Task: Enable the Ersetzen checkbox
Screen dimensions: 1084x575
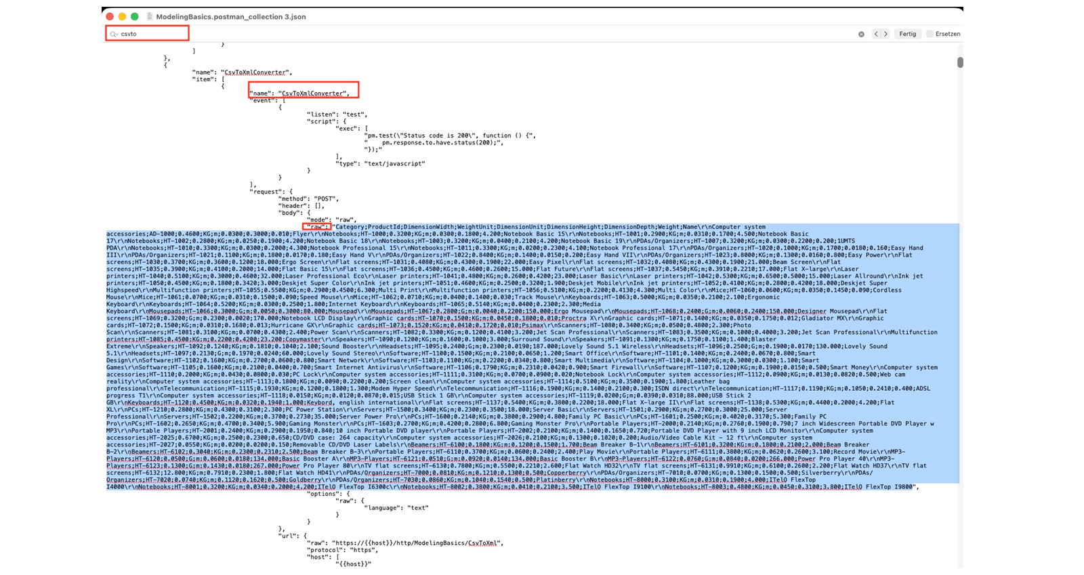Action: click(x=930, y=34)
